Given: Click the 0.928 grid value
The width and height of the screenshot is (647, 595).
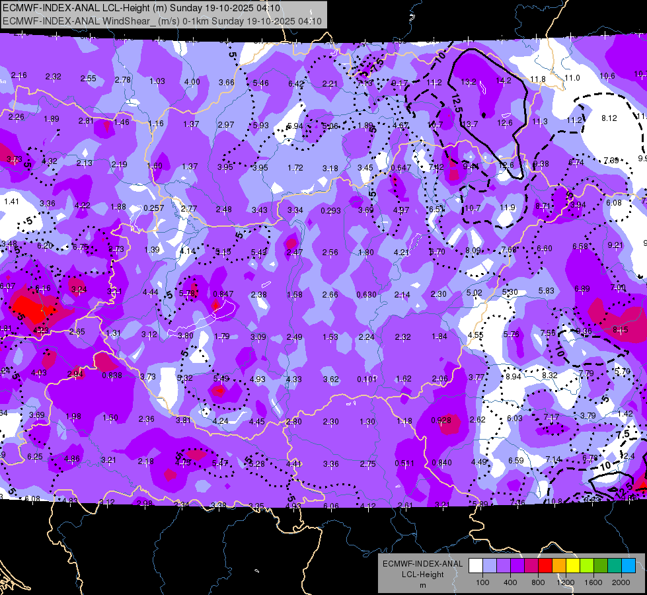Looking at the screenshot, I should coord(441,420).
